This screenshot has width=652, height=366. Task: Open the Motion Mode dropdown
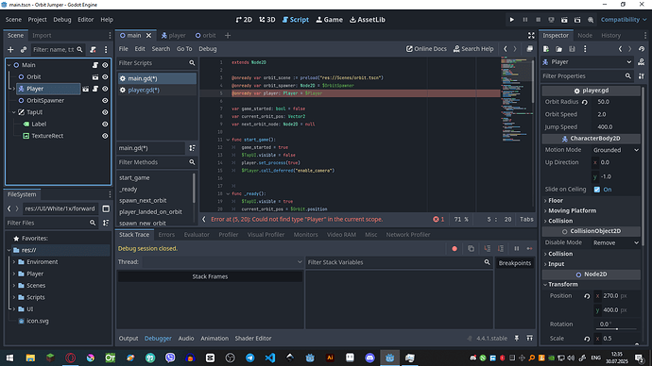[616, 150]
